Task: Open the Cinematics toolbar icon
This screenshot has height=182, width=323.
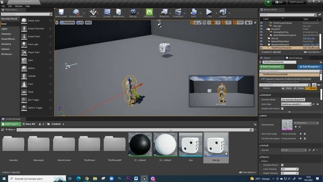Action: 178,13
